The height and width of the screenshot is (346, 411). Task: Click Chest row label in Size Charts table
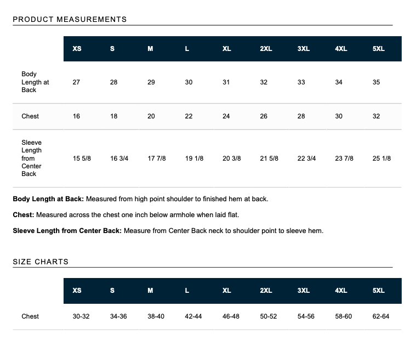pyautogui.click(x=30, y=316)
